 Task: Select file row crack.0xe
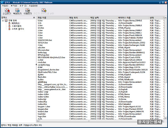100,62
